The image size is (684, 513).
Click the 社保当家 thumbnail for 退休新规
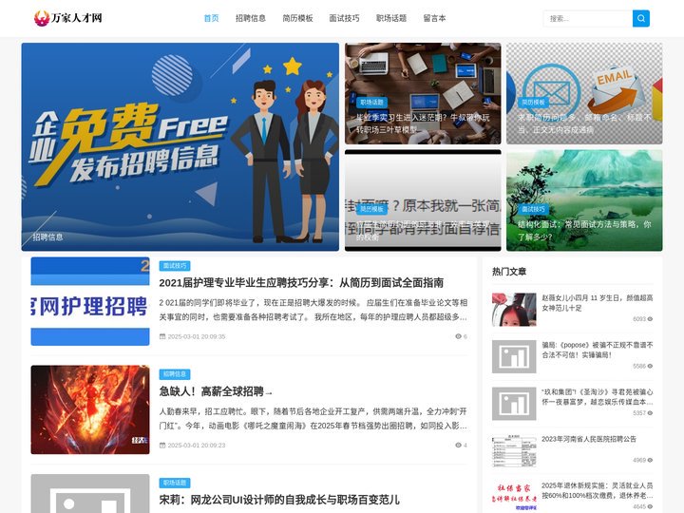click(514, 497)
